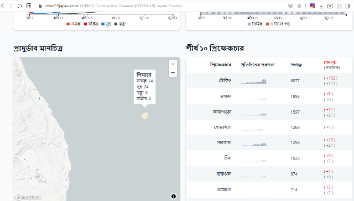Viewport: 354px width, 201px height.
Task: Reload the covid19japan.com page
Action: coord(20,6)
